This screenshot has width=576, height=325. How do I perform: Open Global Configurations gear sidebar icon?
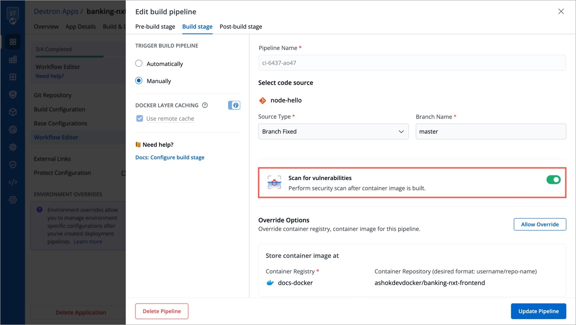click(x=13, y=200)
